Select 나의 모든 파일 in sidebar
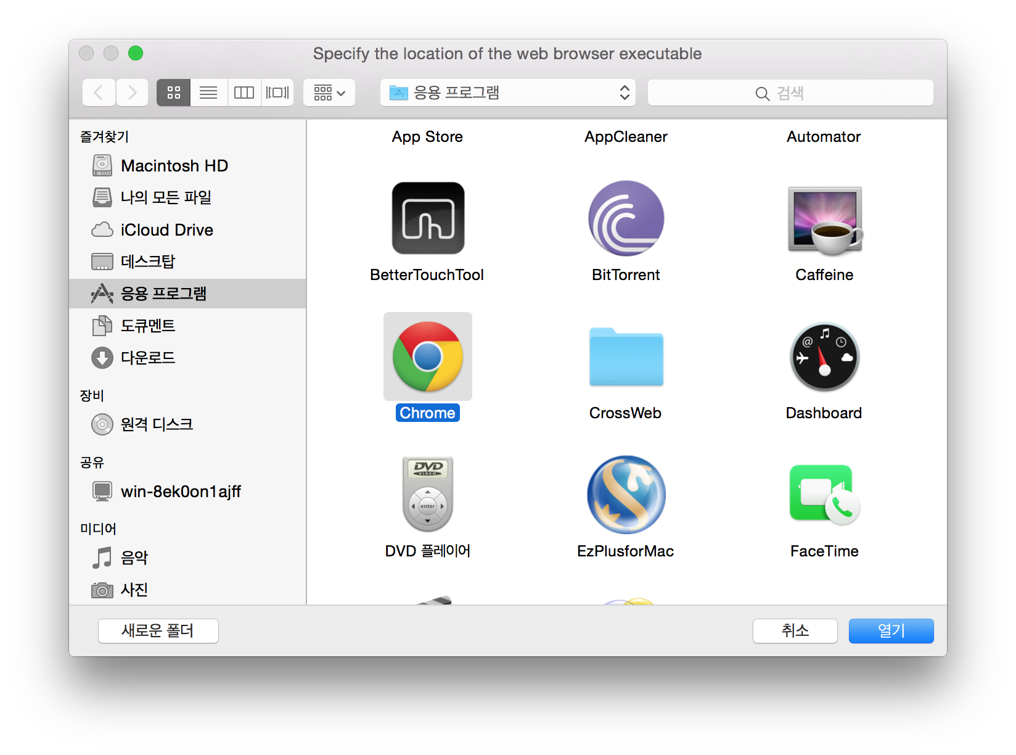Screen dimensions: 1016x755 [x=187, y=197]
